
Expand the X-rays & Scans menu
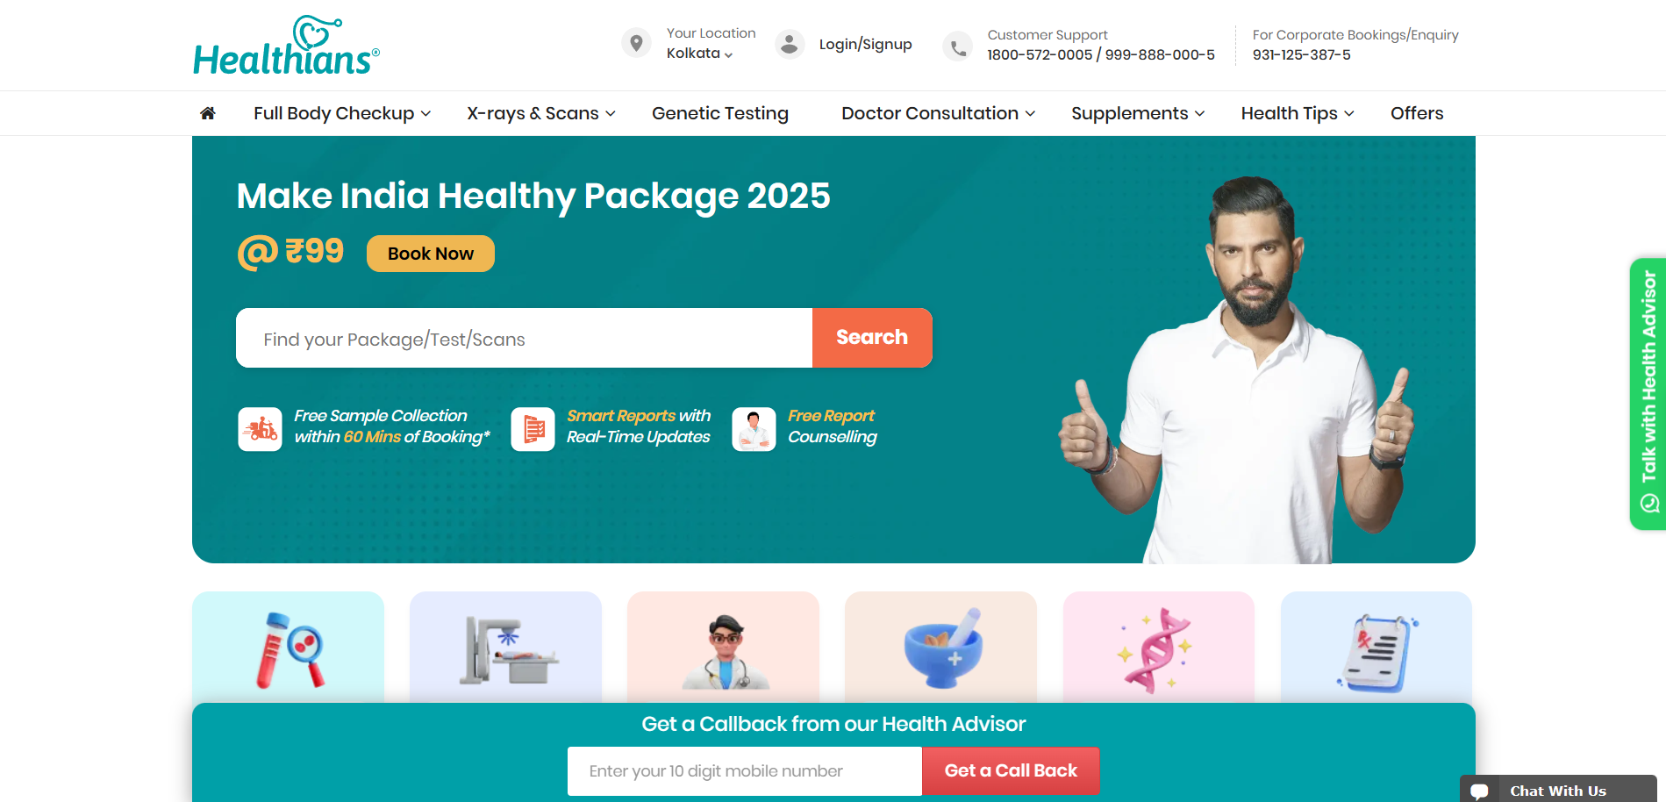541,113
